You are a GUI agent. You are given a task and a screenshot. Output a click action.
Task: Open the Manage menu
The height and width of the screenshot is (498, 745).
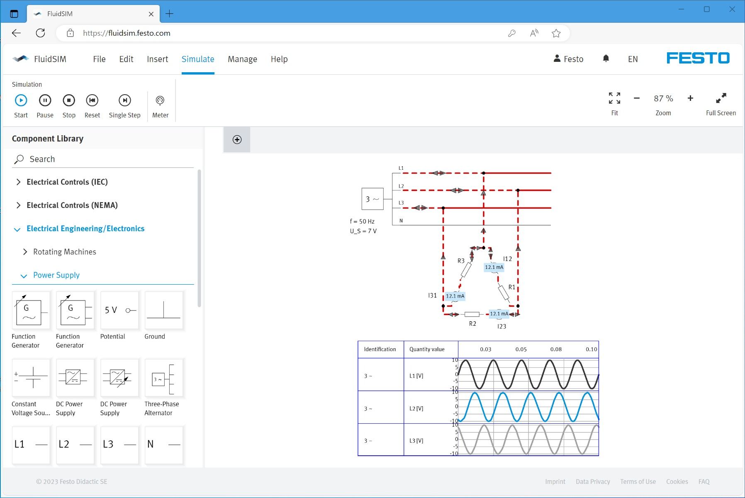coord(242,59)
